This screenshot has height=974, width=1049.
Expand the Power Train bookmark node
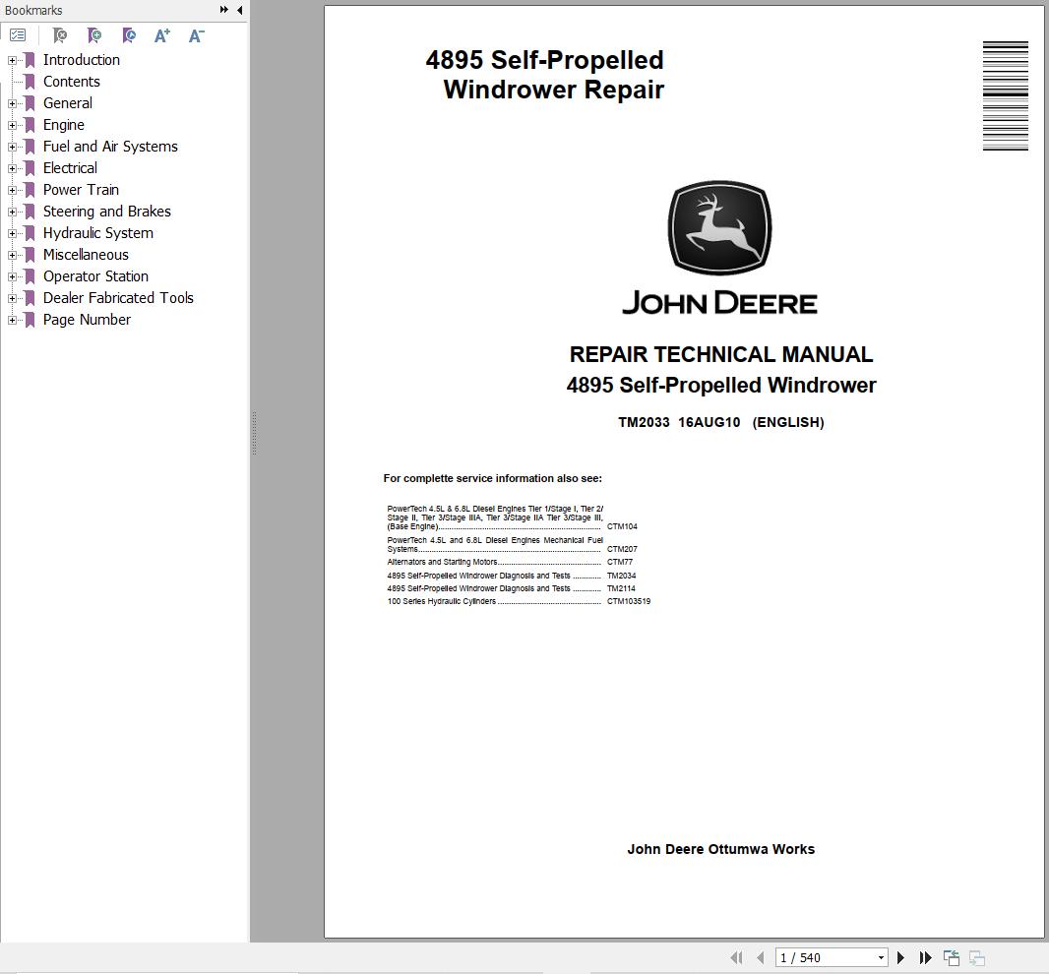click(12, 190)
